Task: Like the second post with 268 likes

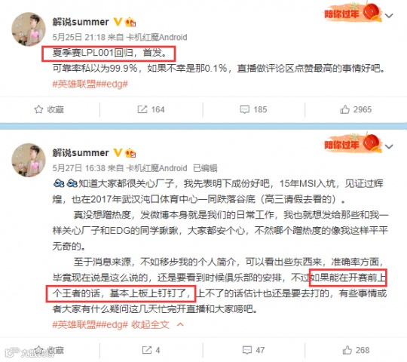Action: [x=356, y=350]
